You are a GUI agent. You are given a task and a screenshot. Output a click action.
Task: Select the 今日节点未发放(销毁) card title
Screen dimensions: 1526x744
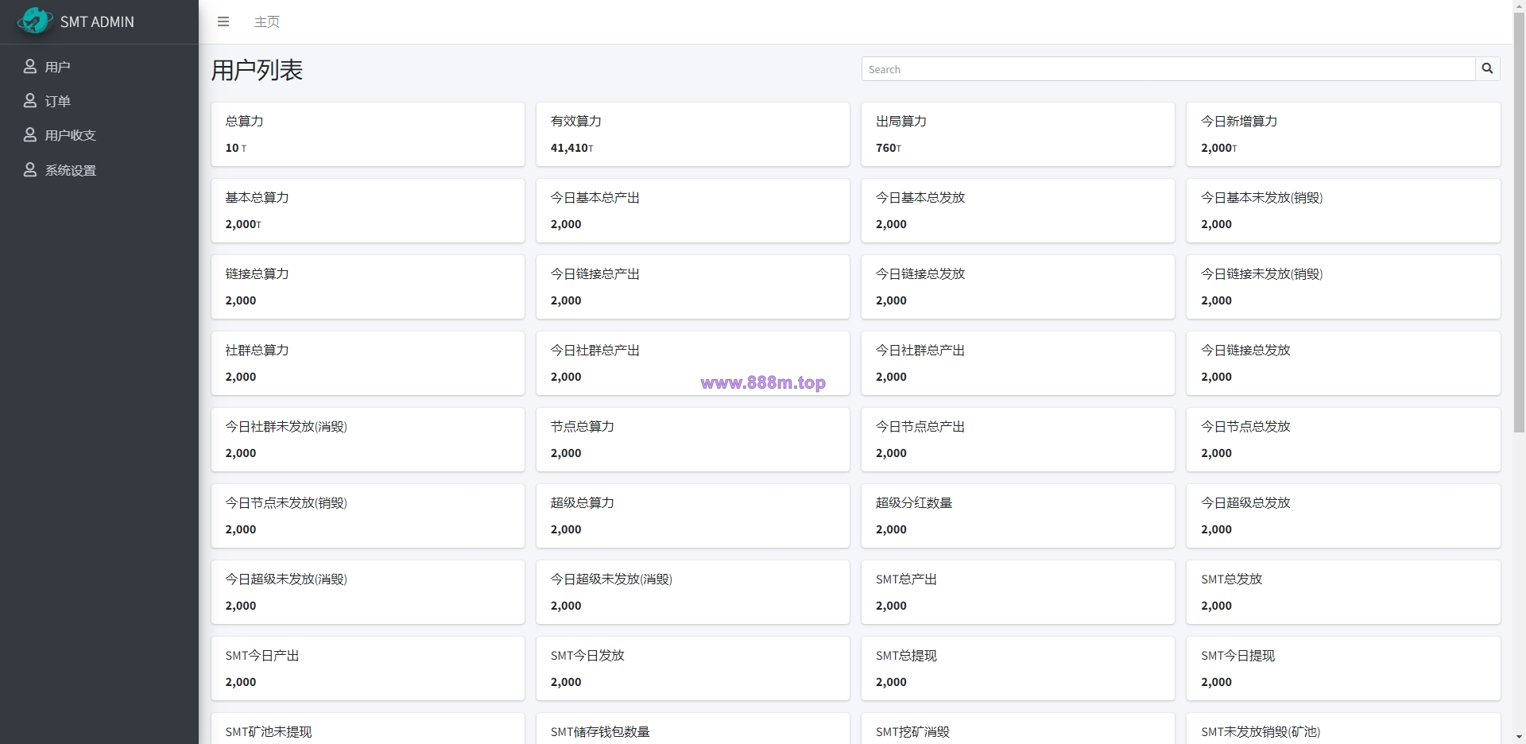286,503
